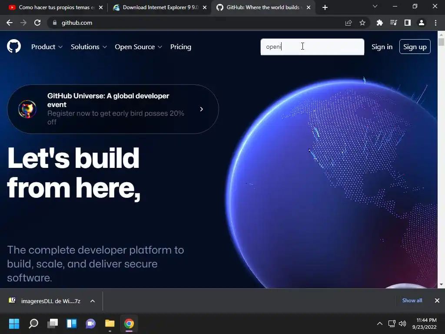Expand the Solutions menu
Image resolution: width=445 pixels, height=334 pixels.
pos(89,47)
